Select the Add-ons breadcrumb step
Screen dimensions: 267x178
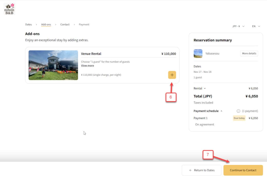tap(46, 25)
